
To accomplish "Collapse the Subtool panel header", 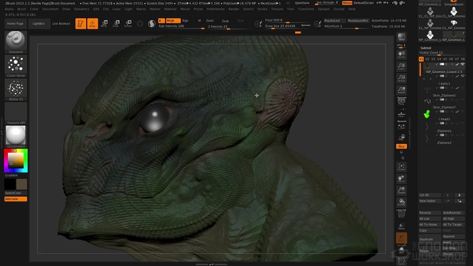I will [x=426, y=48].
